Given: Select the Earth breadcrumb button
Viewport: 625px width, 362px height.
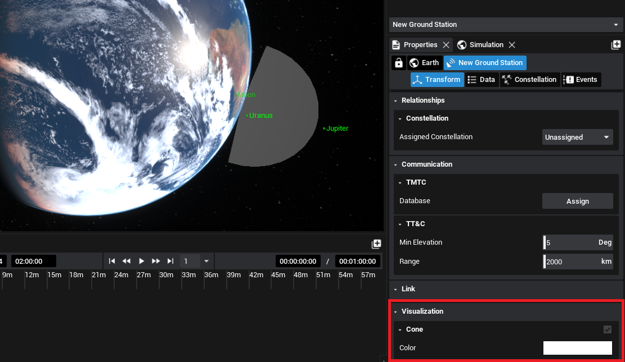Looking at the screenshot, I should (x=425, y=63).
